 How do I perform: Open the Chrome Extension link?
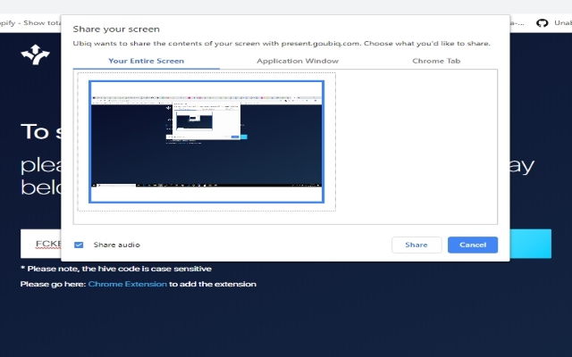click(127, 284)
